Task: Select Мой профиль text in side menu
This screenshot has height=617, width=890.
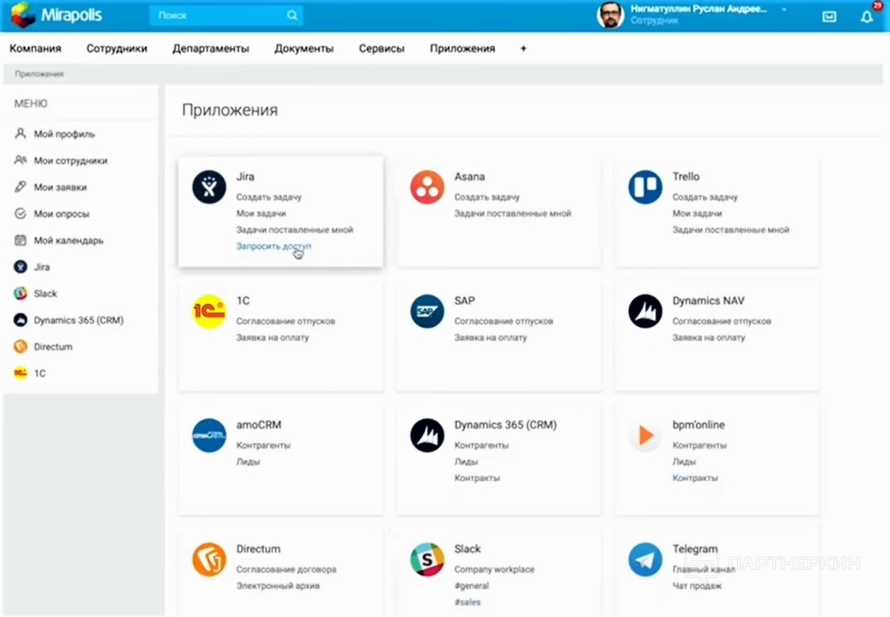Action: tap(65, 134)
